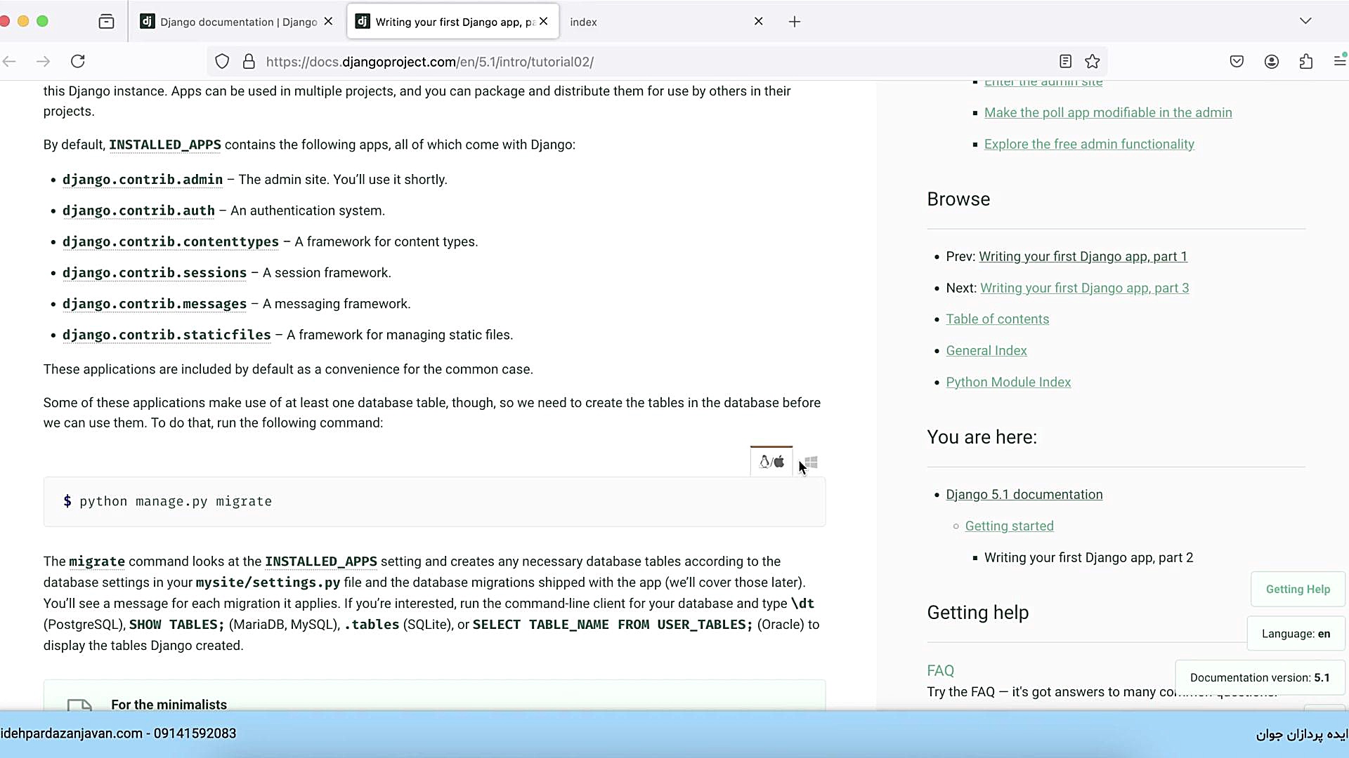Select the Windows console tab icon

[811, 463]
